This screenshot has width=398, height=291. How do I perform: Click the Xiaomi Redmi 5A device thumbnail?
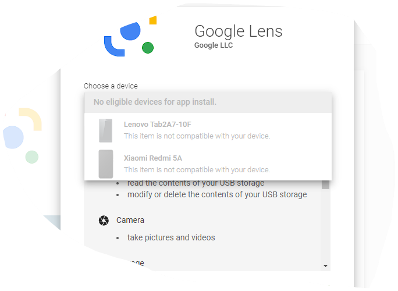[105, 164]
